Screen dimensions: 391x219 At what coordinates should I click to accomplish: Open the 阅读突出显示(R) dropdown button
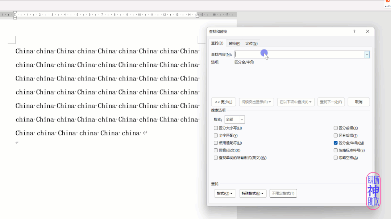(256, 102)
